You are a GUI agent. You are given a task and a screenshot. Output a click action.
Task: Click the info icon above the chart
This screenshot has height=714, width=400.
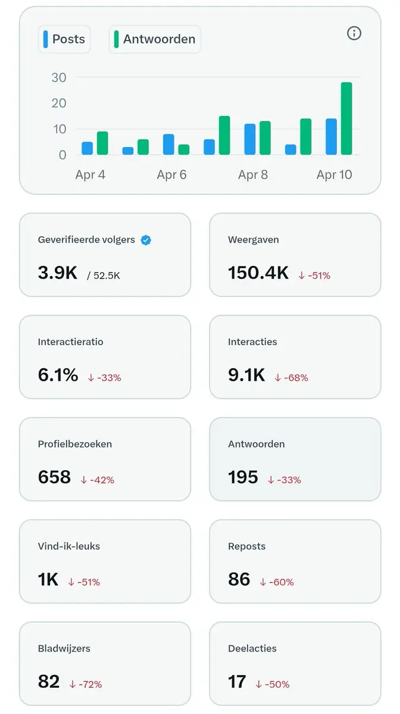[354, 33]
